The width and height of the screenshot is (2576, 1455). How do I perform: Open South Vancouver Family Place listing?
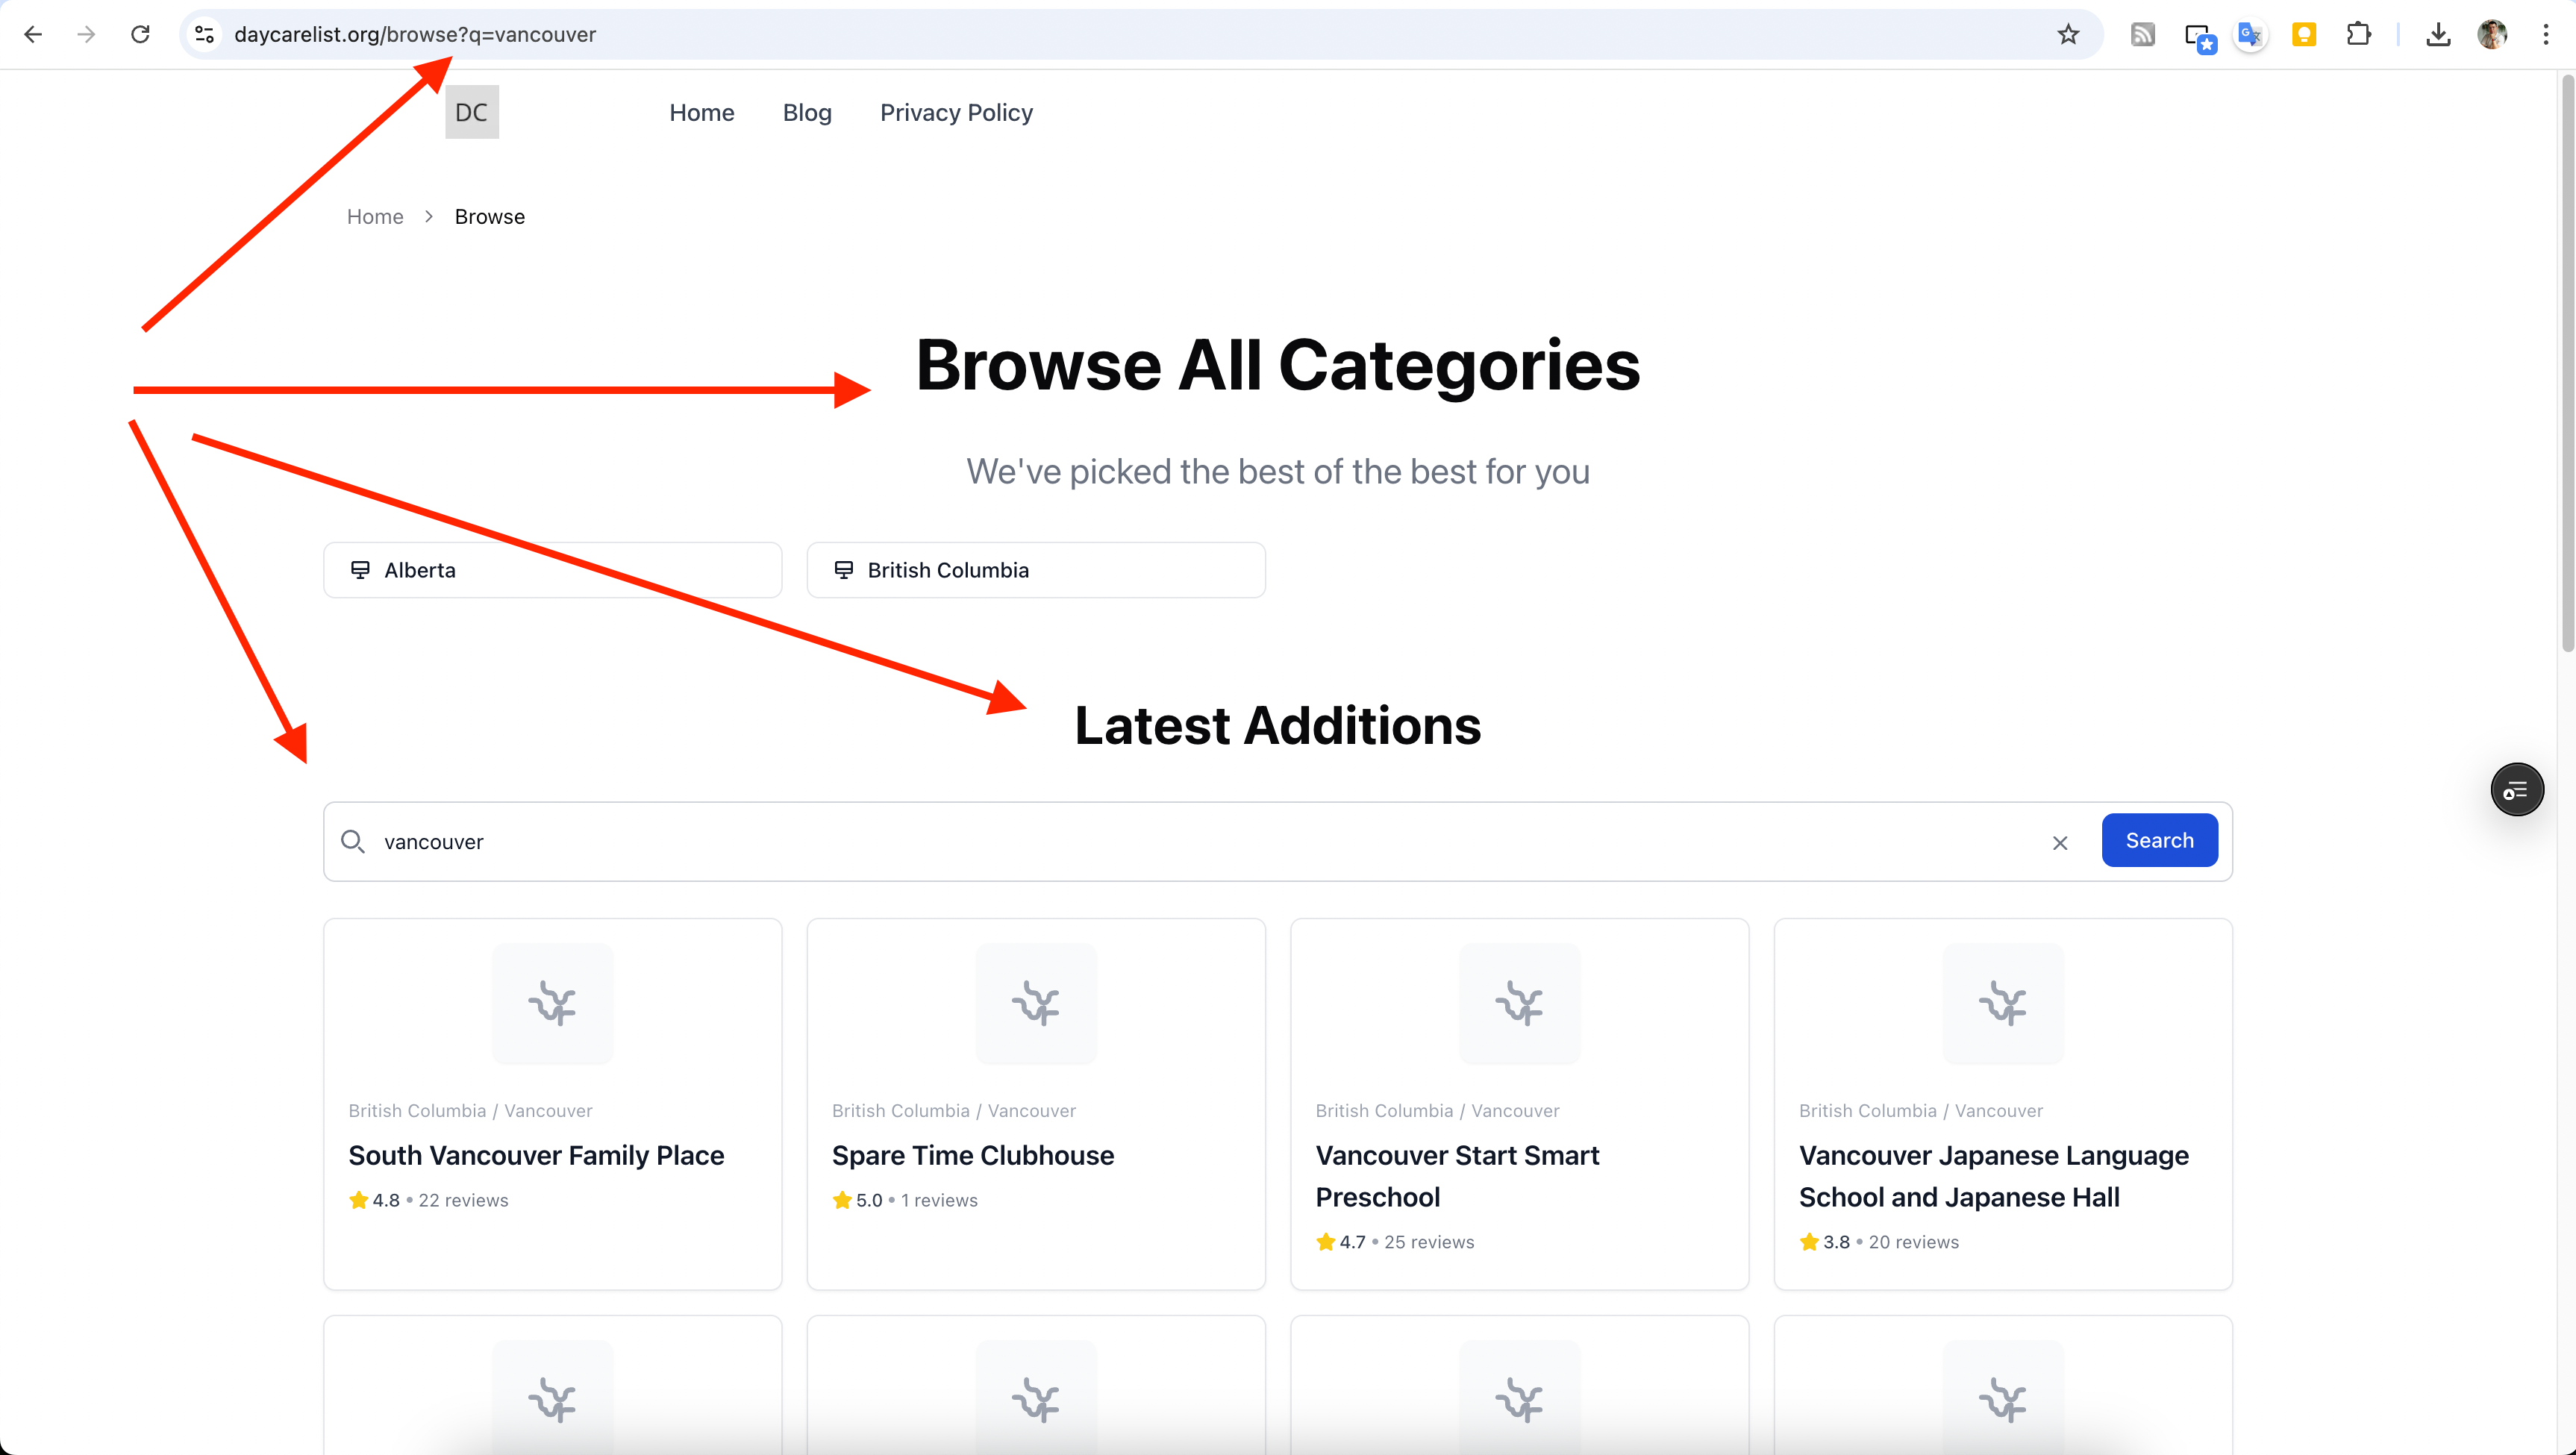pos(536,1156)
